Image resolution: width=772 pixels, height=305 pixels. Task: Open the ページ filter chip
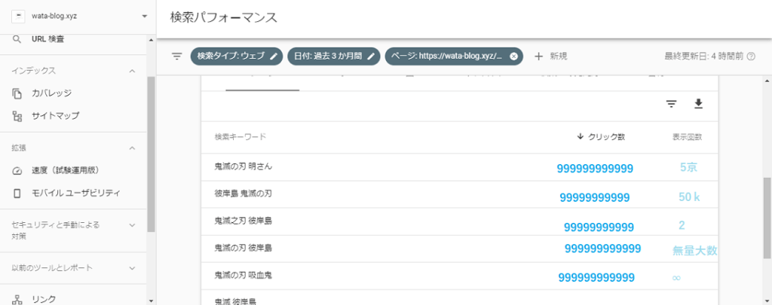[453, 56]
